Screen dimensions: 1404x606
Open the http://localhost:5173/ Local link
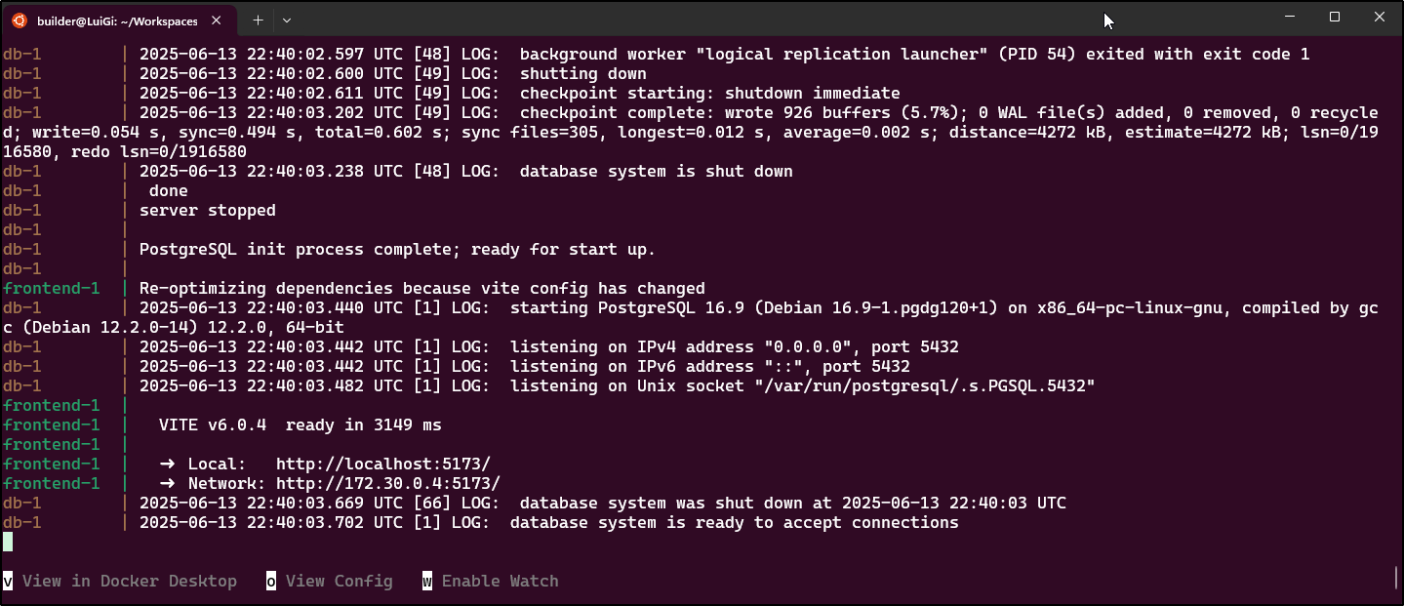(x=383, y=464)
